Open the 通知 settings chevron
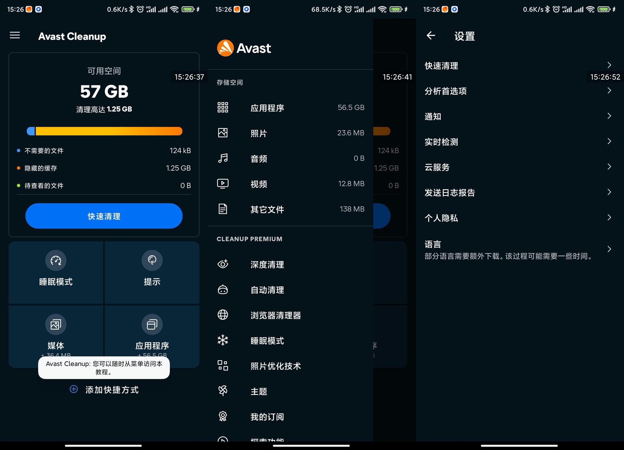Screen dimensions: 624x450 coord(609,116)
